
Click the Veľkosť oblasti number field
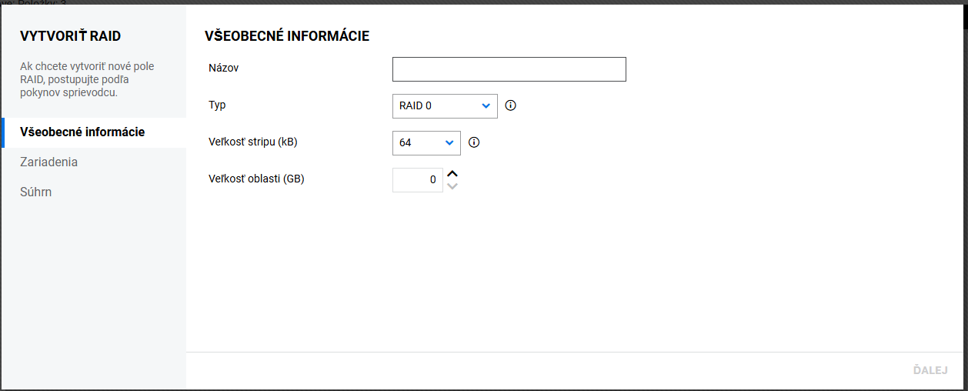[417, 180]
